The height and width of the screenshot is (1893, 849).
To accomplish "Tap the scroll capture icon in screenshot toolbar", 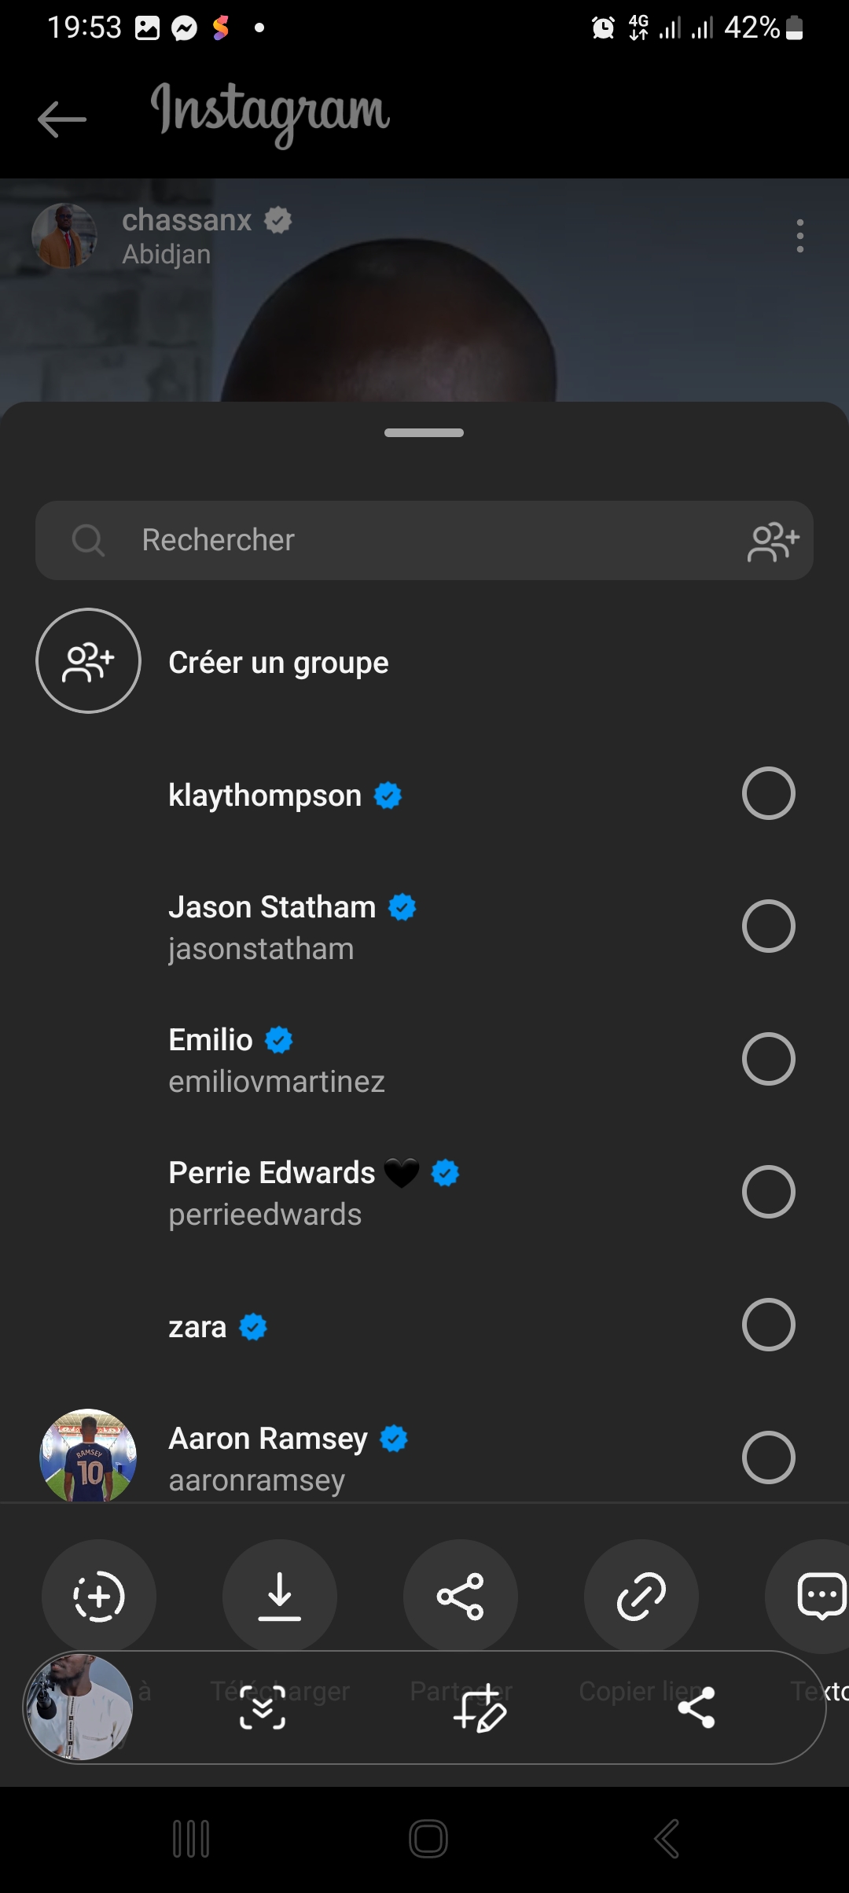I will (263, 1707).
